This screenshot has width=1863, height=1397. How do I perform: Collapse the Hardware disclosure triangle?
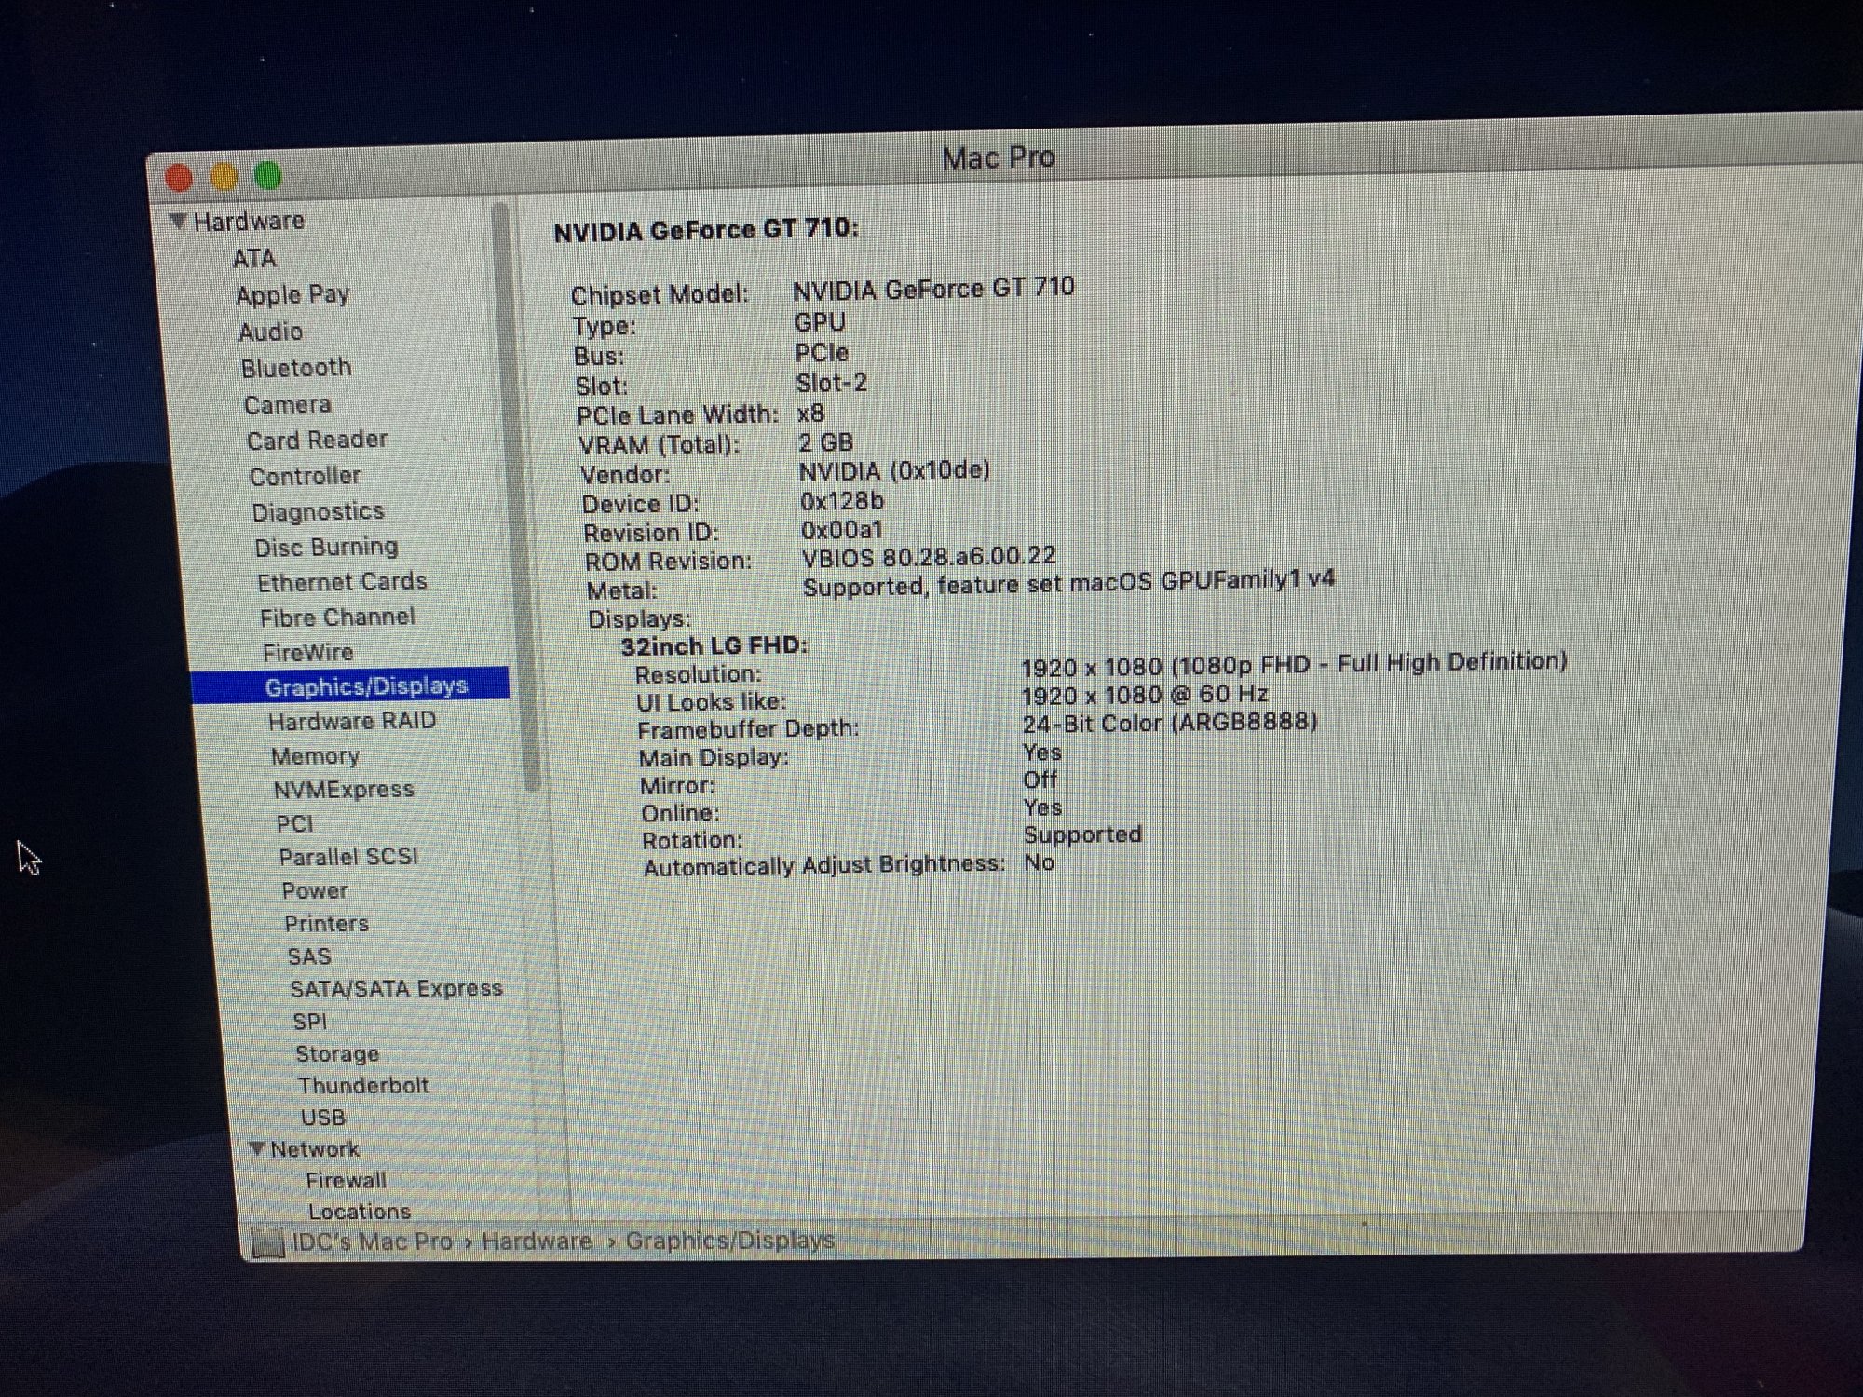point(178,222)
